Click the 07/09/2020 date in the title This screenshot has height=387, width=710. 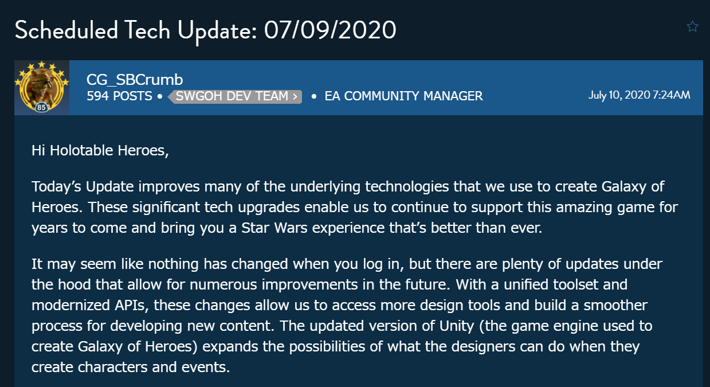(330, 30)
